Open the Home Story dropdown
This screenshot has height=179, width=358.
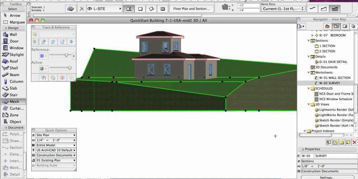pyautogui.click(x=283, y=9)
